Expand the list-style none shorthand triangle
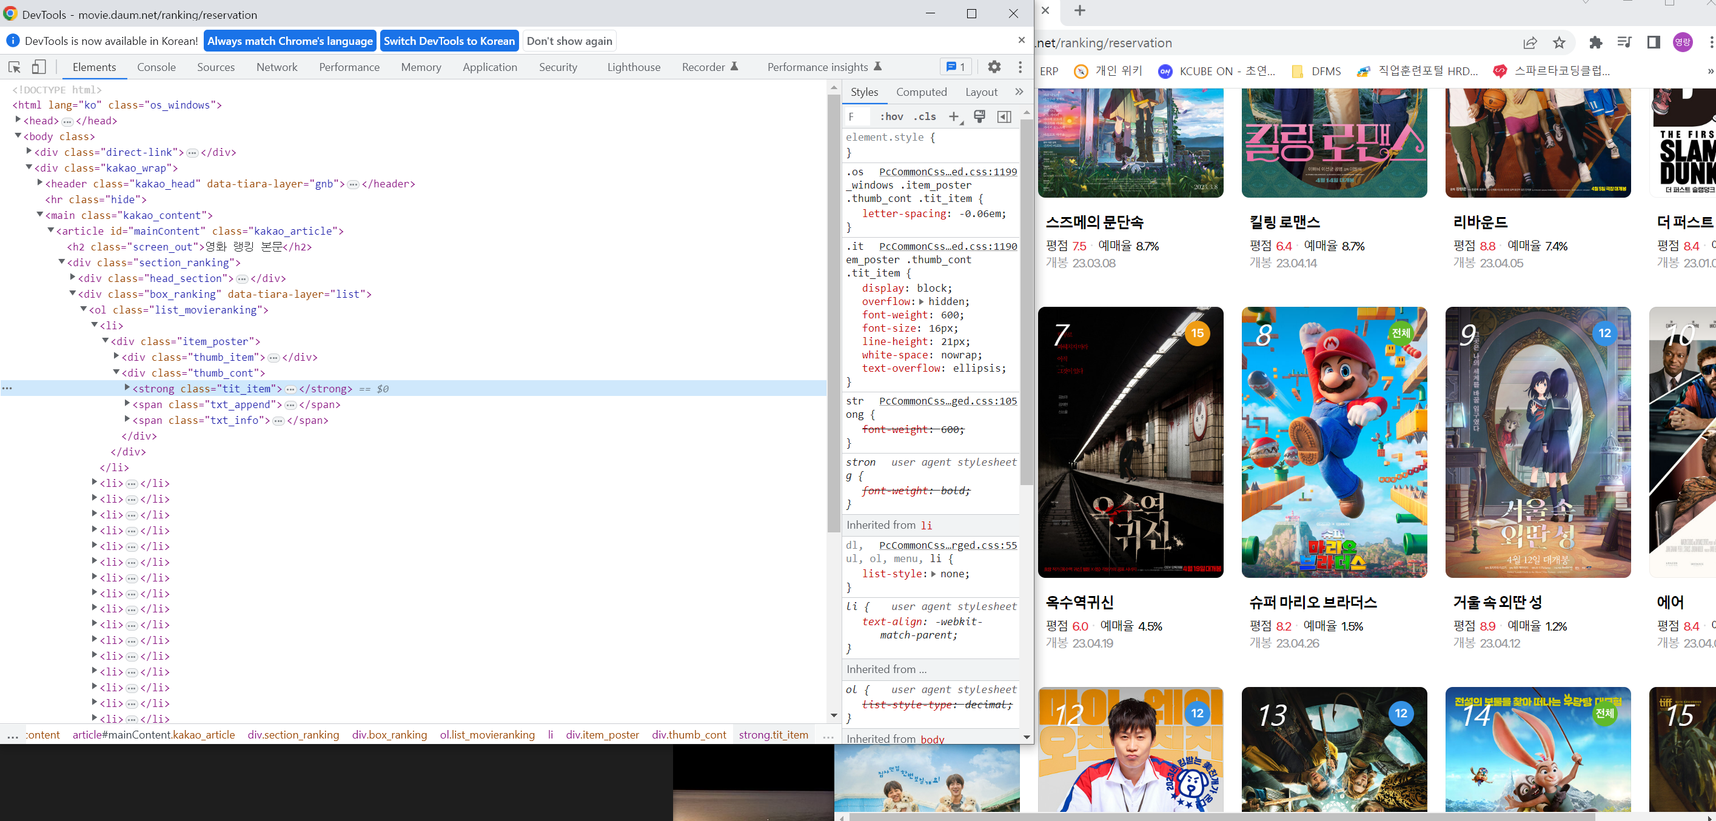Image resolution: width=1716 pixels, height=821 pixels. point(933,574)
